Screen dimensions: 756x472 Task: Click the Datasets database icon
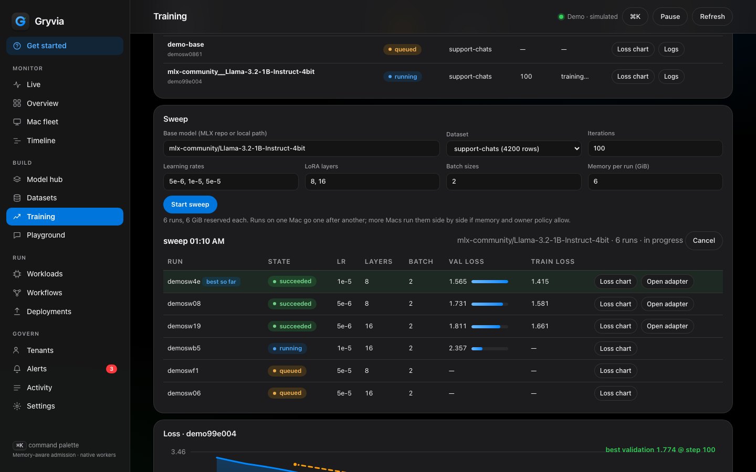tap(17, 198)
